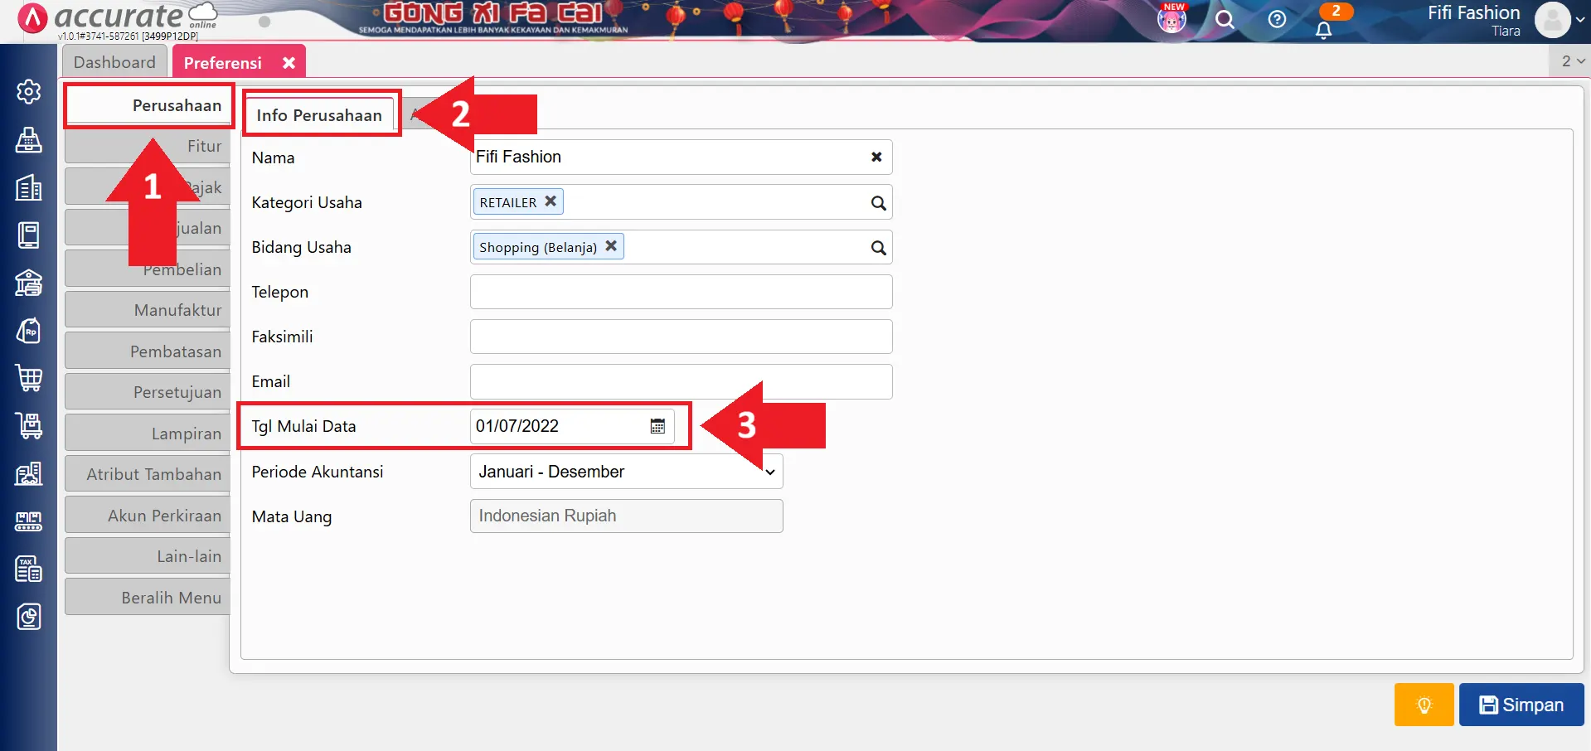Open the notification bell icon
1591x751 pixels.
1324,30
